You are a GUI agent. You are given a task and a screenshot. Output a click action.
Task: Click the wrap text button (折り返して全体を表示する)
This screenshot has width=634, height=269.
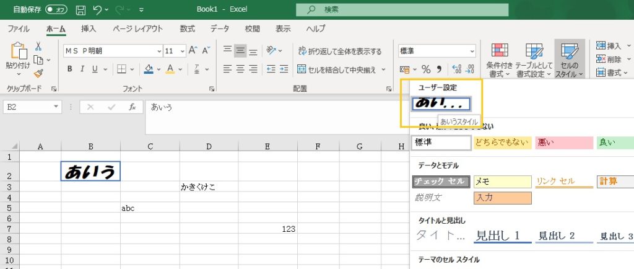click(340, 51)
